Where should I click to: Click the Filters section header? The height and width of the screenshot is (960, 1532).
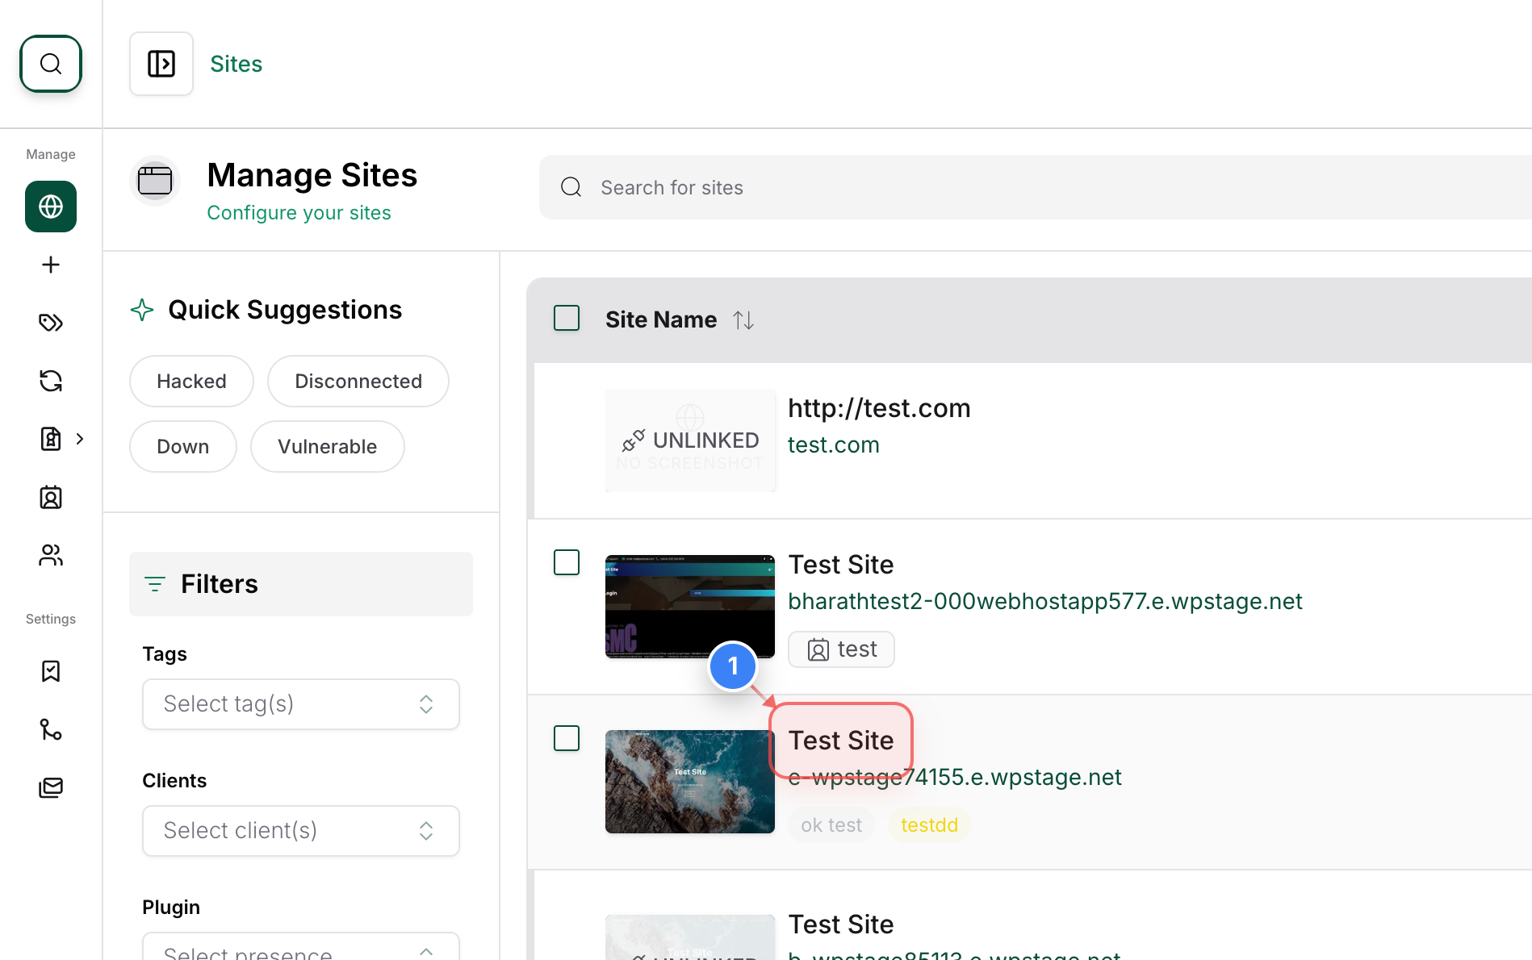pyautogui.click(x=301, y=584)
